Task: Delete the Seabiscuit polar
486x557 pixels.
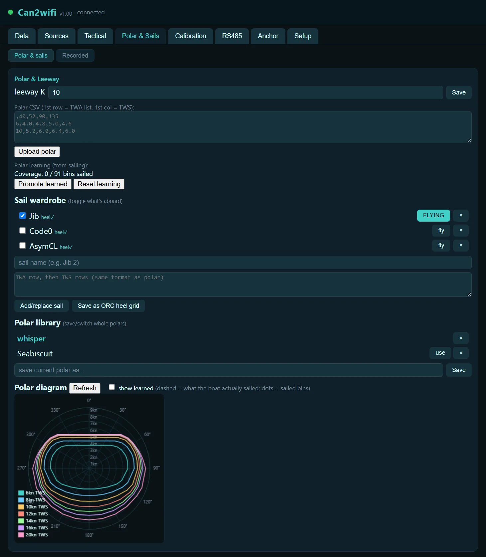Action: pyautogui.click(x=461, y=353)
